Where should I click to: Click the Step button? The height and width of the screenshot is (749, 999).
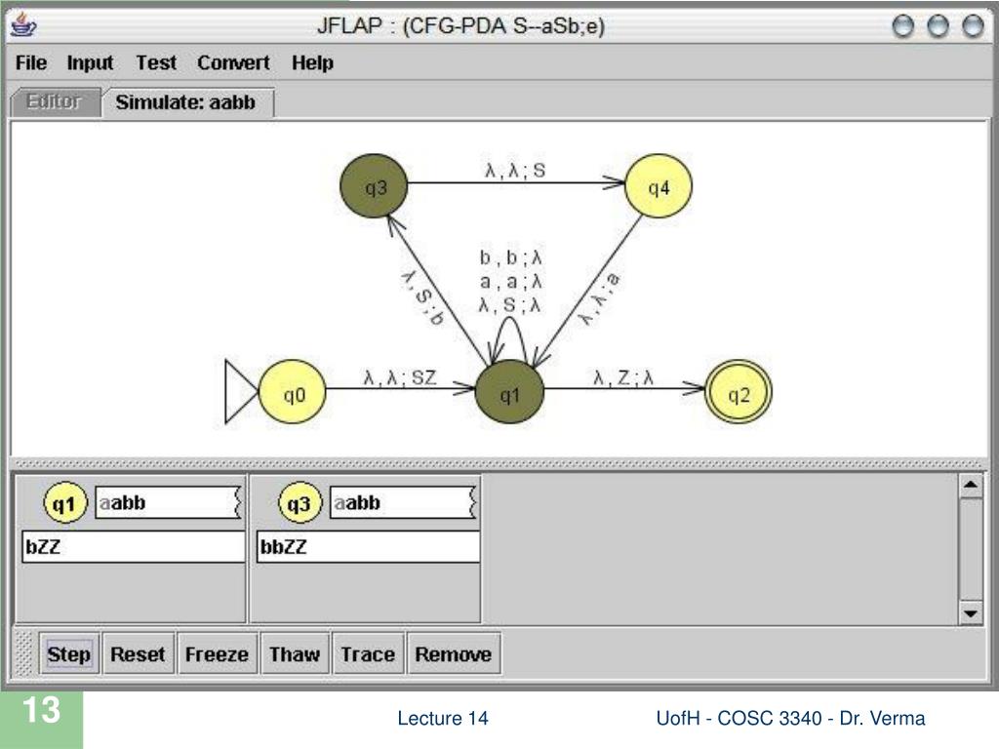[69, 653]
